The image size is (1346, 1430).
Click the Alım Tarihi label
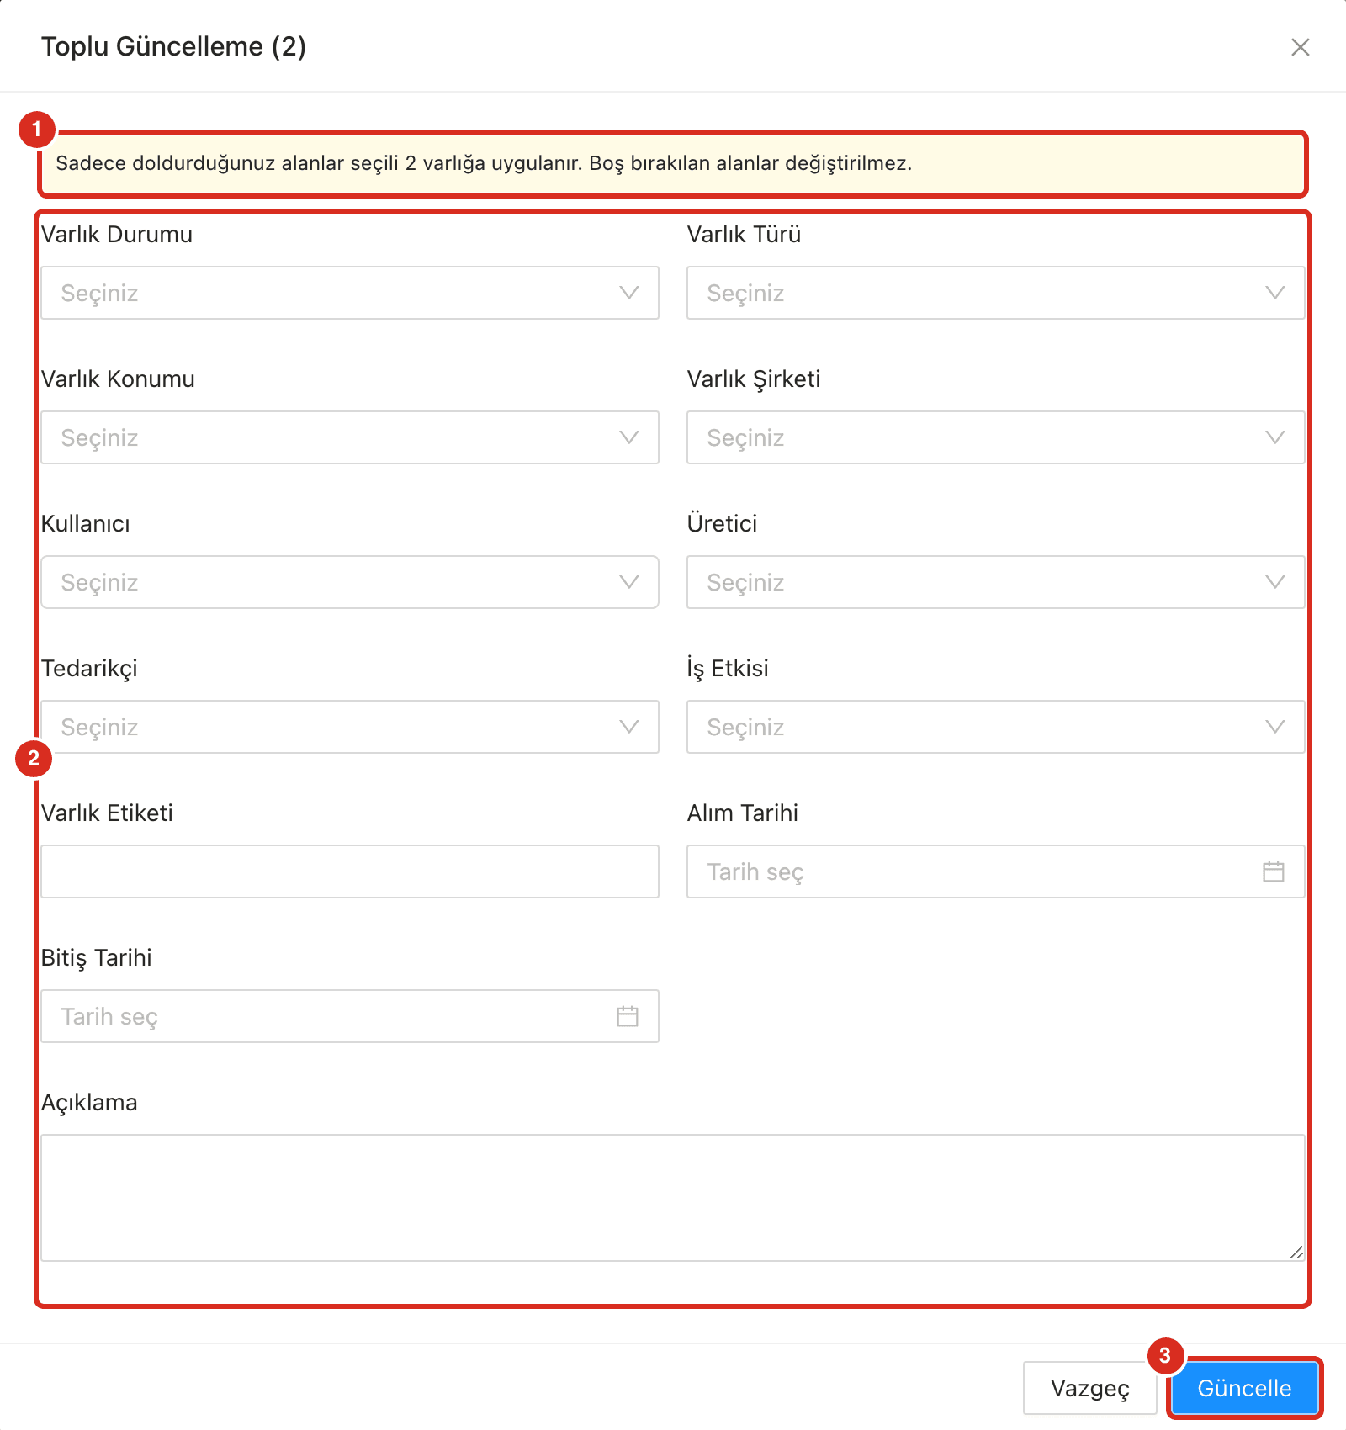[743, 813]
